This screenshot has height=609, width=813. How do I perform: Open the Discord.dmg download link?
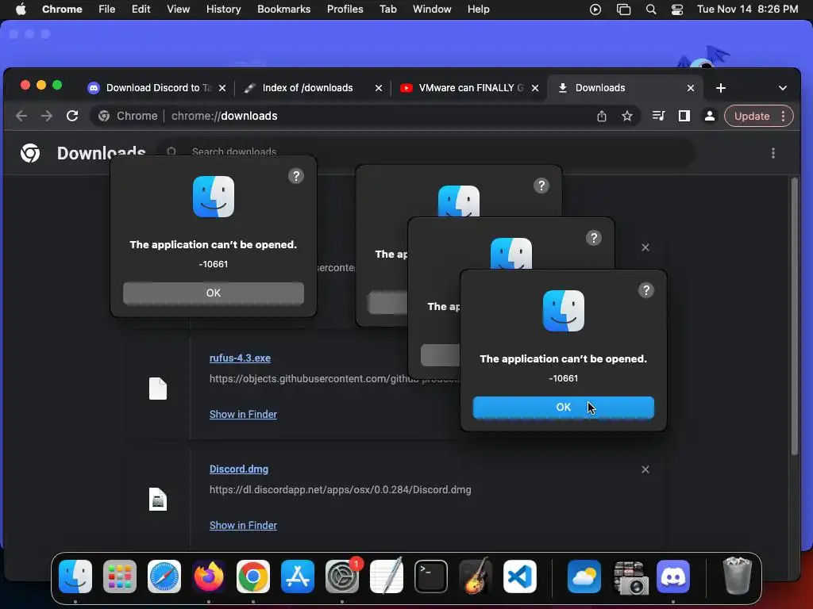(x=239, y=469)
